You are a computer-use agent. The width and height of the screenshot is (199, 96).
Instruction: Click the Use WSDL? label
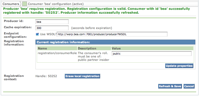point(48,34)
